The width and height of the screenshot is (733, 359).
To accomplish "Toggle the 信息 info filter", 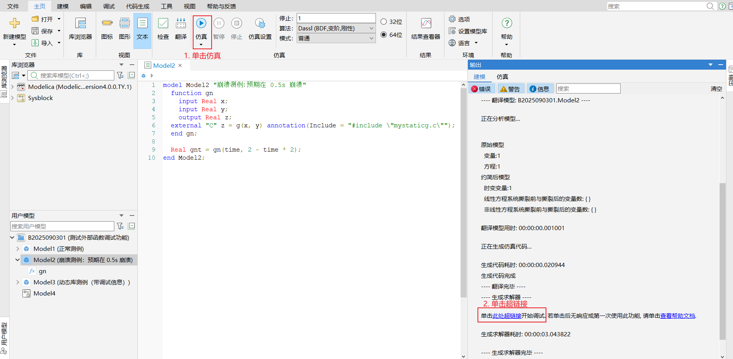I will (539, 89).
